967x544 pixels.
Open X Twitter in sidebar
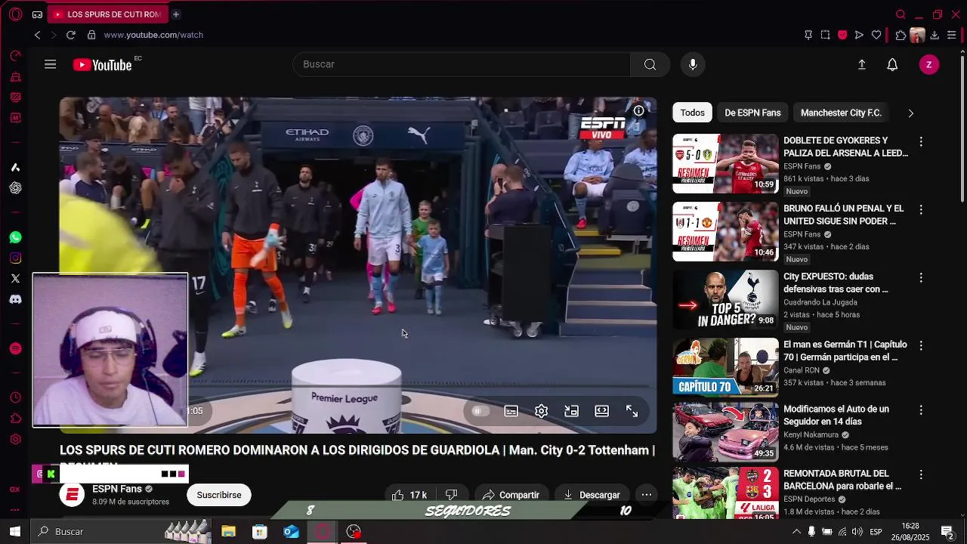15,279
